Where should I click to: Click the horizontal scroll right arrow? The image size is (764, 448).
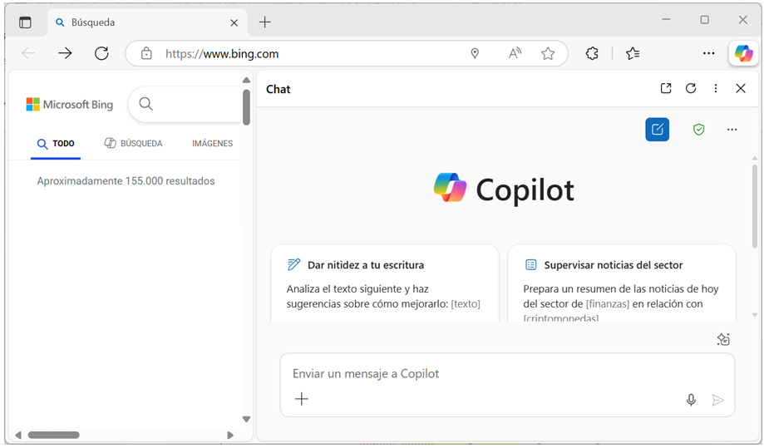click(230, 435)
